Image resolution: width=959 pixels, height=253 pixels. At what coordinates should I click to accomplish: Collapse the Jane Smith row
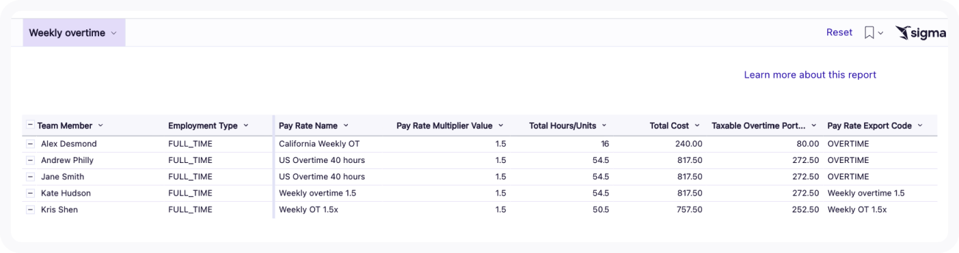click(x=30, y=177)
